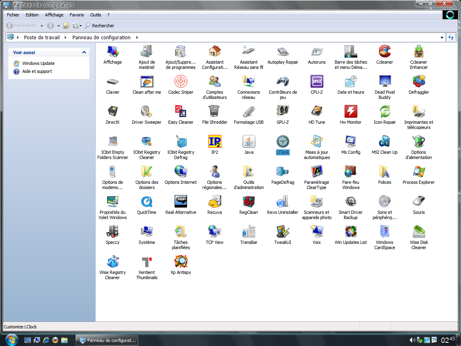Image resolution: width=461 pixels, height=346 pixels.
Task: Click the Panneau de configuration taskbar button
Action: coord(107,340)
